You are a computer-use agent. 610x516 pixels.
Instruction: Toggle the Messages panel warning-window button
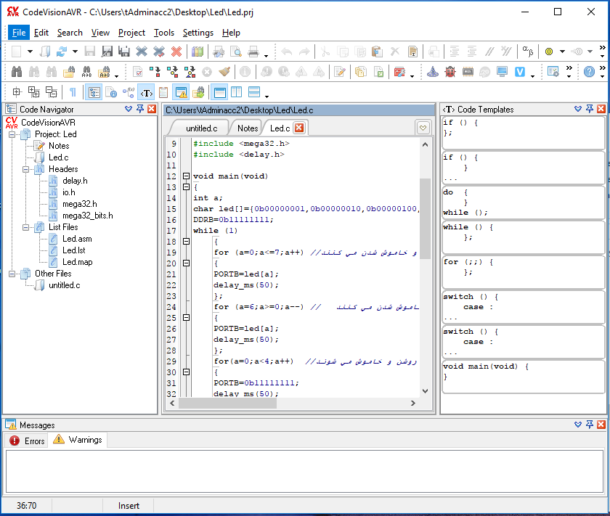(182, 92)
